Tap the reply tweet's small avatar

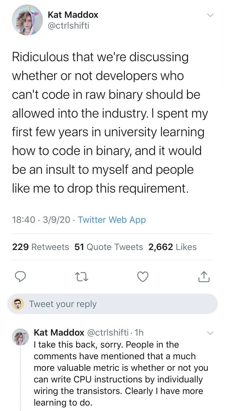coord(21,337)
